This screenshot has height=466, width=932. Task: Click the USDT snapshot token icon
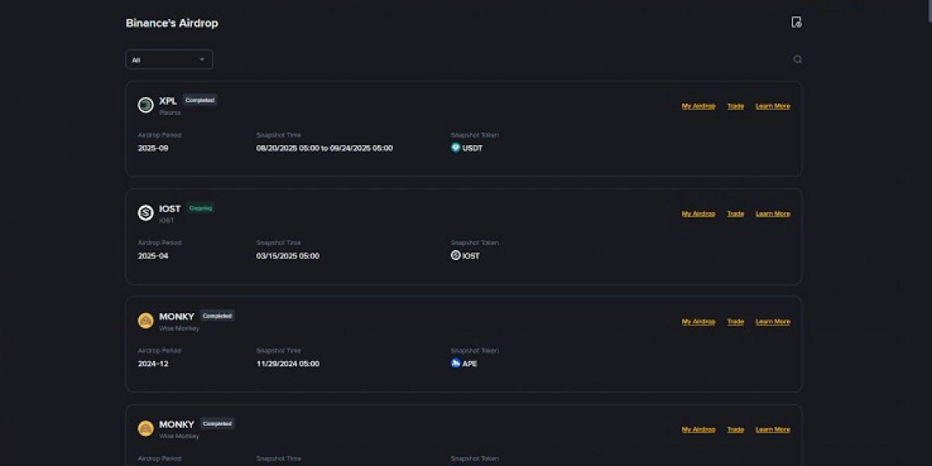[456, 148]
